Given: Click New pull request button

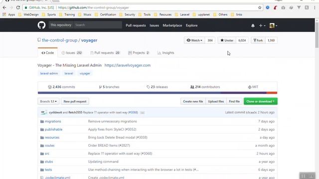Looking at the screenshot, I should (x=75, y=101).
